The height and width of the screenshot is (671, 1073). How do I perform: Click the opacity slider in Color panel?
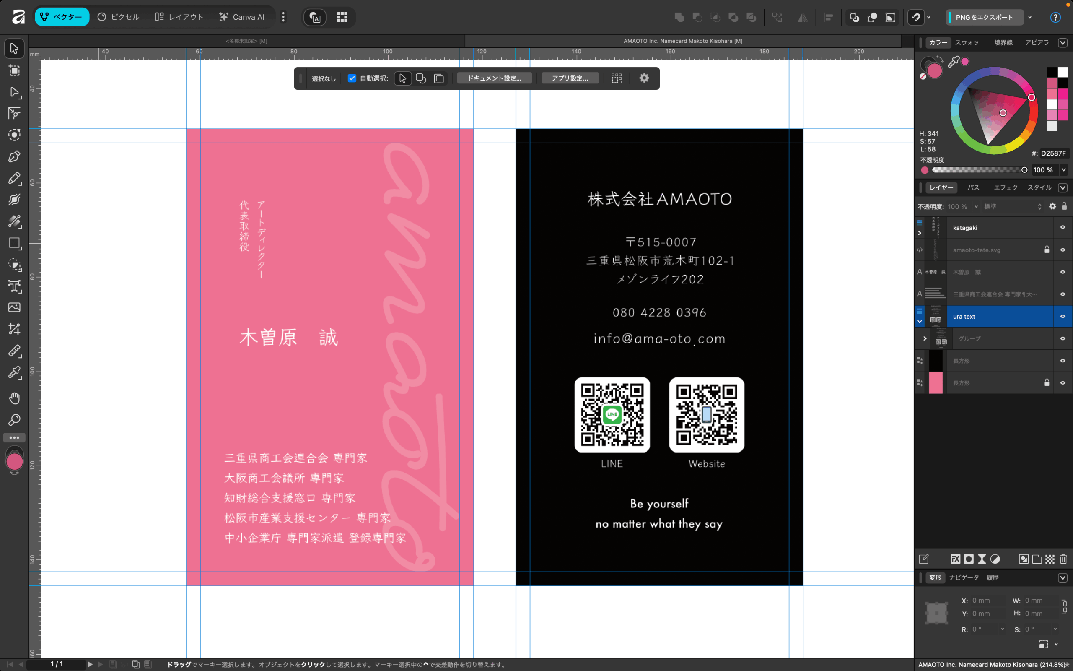[978, 170]
